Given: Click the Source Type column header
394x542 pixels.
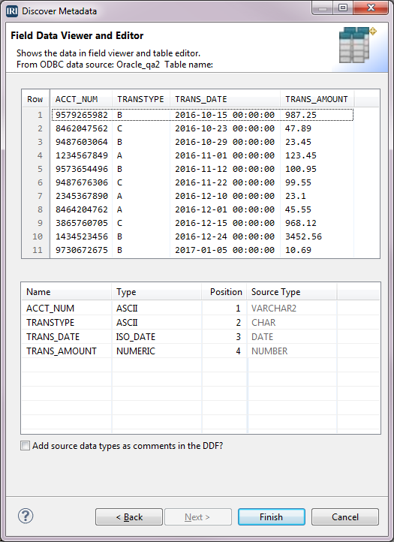Looking at the screenshot, I should pyautogui.click(x=292, y=292).
